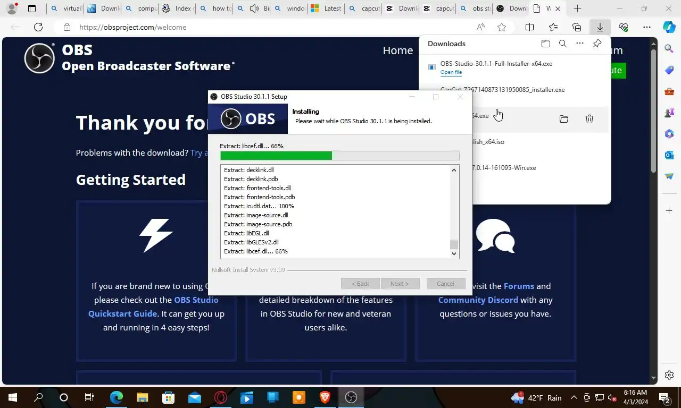The height and width of the screenshot is (408, 681).
Task: Open Edge sidebar Microsoft 365 icon
Action: coord(669,134)
